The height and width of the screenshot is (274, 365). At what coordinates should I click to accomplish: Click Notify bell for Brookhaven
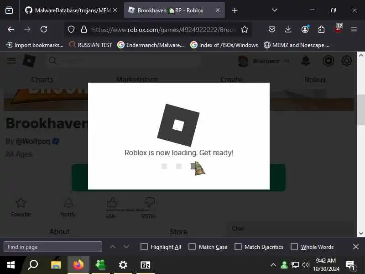click(68, 207)
